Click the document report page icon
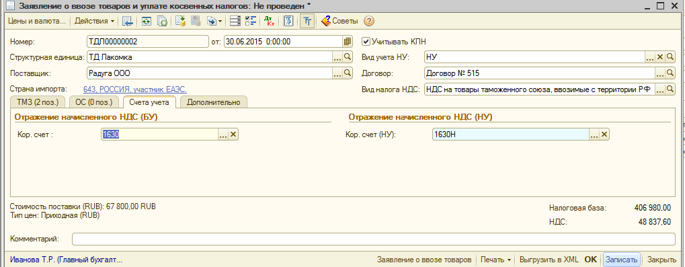The width and height of the screenshot is (685, 267). [x=288, y=21]
